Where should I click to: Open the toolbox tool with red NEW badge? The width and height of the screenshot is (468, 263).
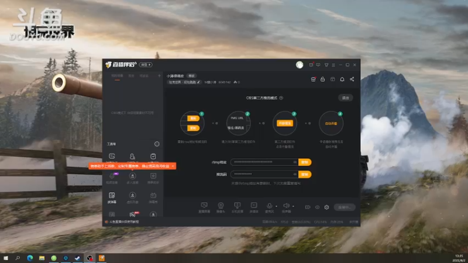[133, 214]
